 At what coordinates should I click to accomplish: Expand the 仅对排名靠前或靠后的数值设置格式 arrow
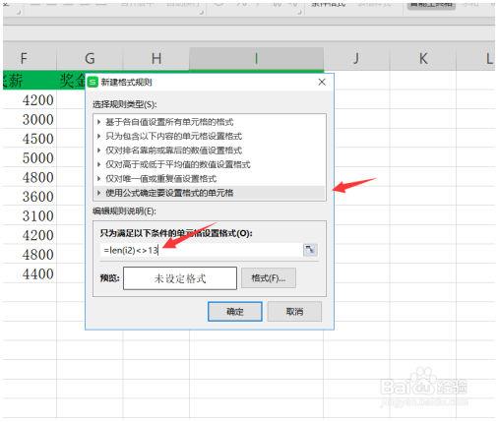(99, 151)
